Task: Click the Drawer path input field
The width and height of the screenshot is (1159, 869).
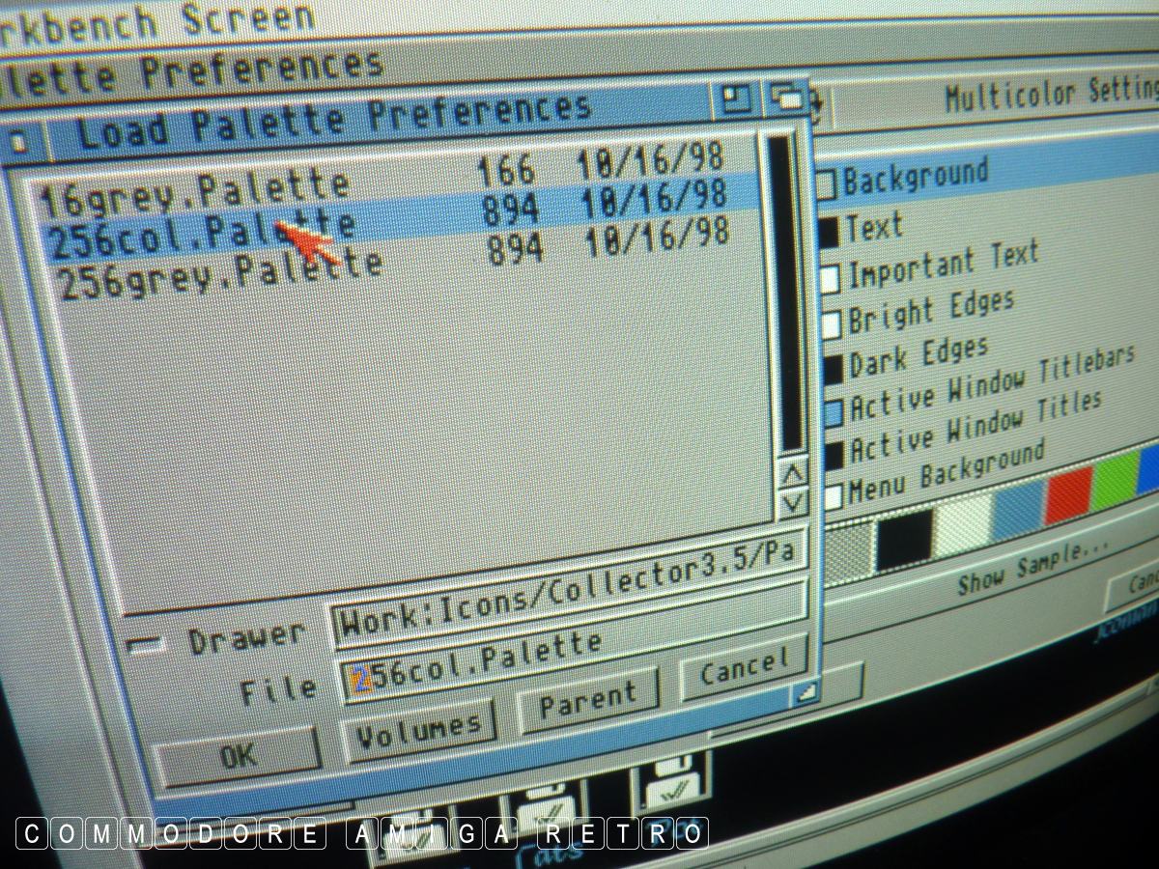Action: (x=568, y=609)
